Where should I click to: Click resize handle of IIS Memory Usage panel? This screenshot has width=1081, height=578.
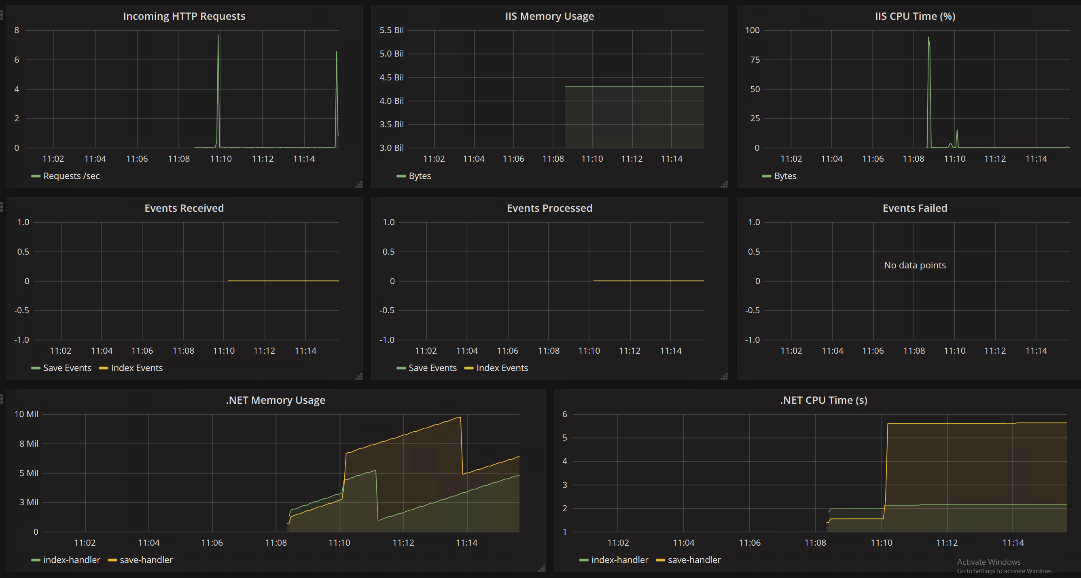[x=725, y=184]
